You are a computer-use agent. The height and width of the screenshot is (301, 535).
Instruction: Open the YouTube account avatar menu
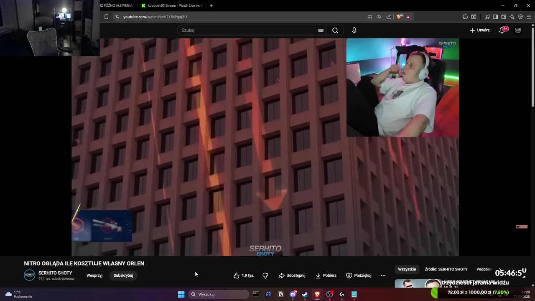pyautogui.click(x=518, y=30)
